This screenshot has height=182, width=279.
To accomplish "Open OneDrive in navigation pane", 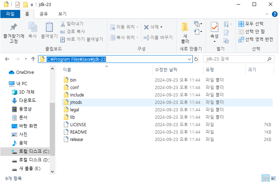I will coord(22,72).
